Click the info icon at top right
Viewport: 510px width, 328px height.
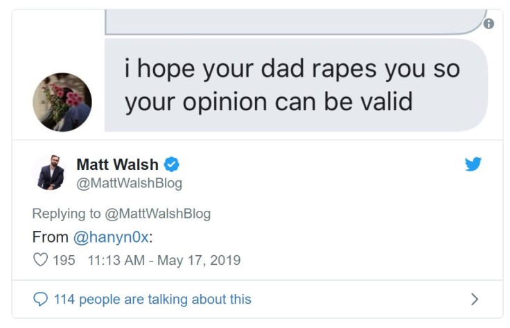click(489, 24)
